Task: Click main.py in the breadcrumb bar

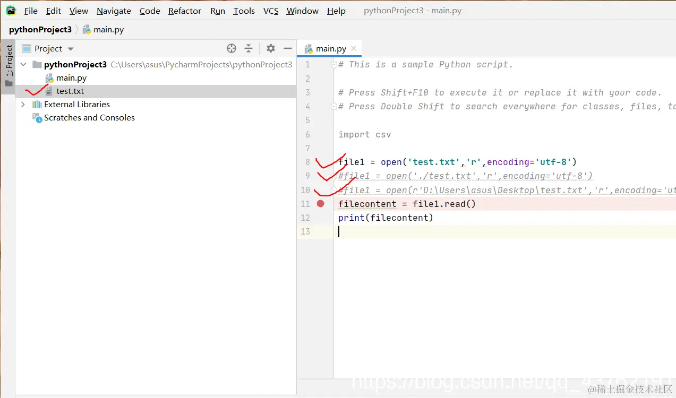Action: (103, 29)
